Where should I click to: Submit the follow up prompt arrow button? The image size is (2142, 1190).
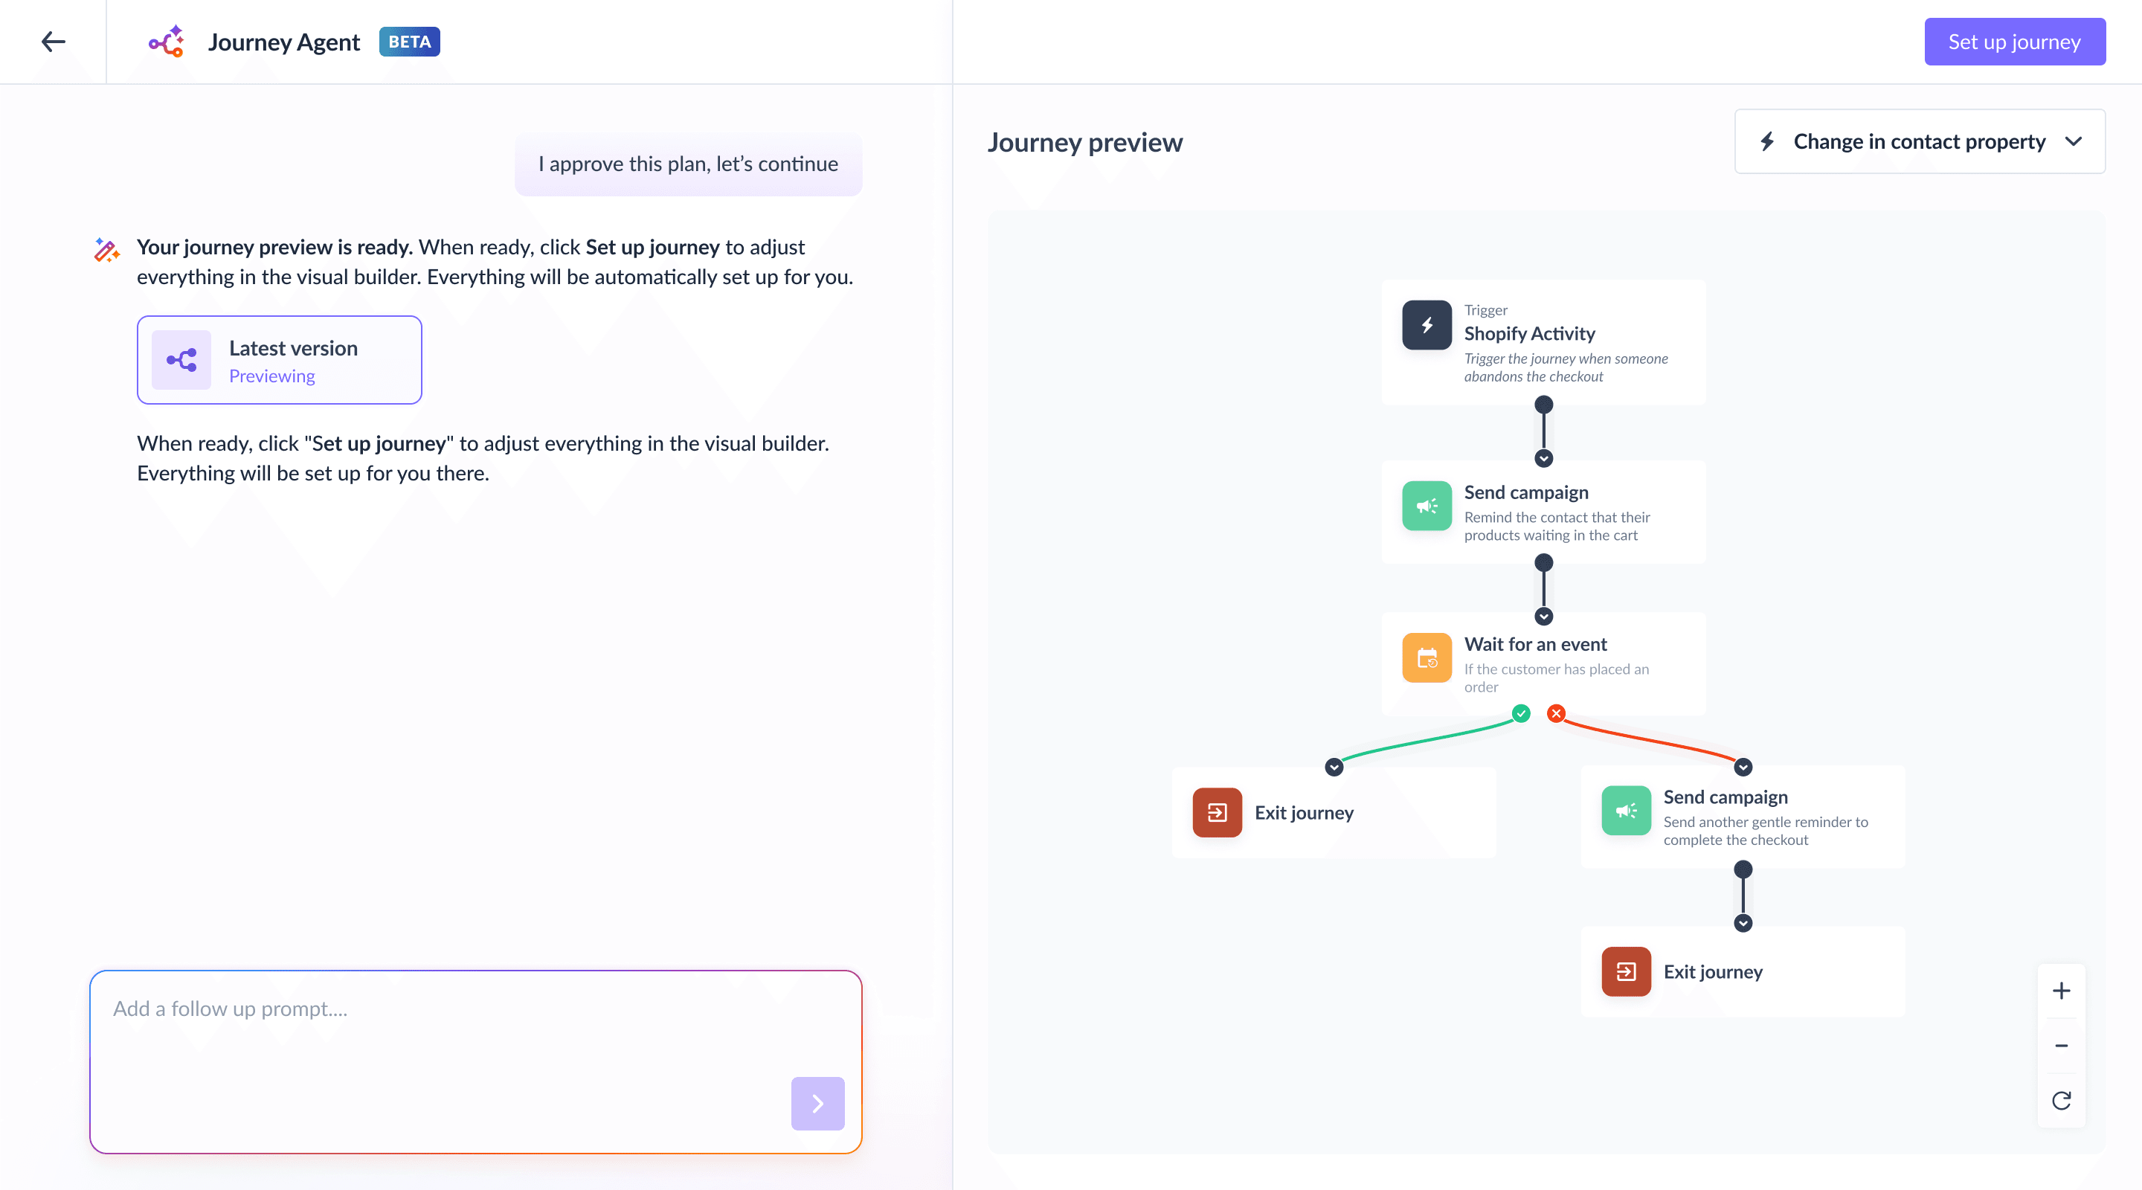tap(817, 1104)
